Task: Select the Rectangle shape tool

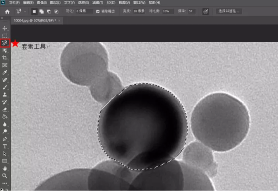Action: pyautogui.click(x=5, y=161)
